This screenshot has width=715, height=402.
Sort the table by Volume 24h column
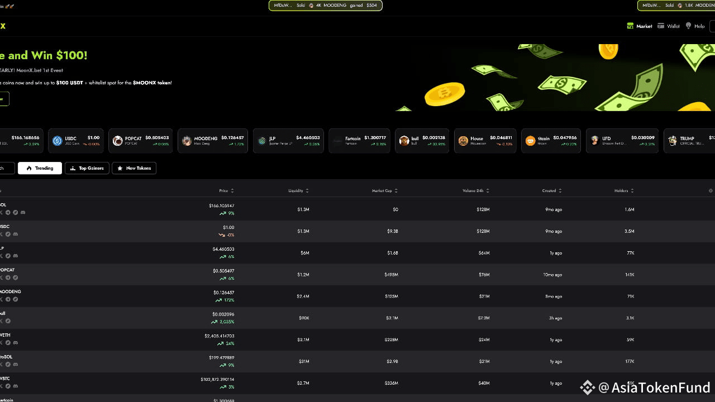point(476,190)
